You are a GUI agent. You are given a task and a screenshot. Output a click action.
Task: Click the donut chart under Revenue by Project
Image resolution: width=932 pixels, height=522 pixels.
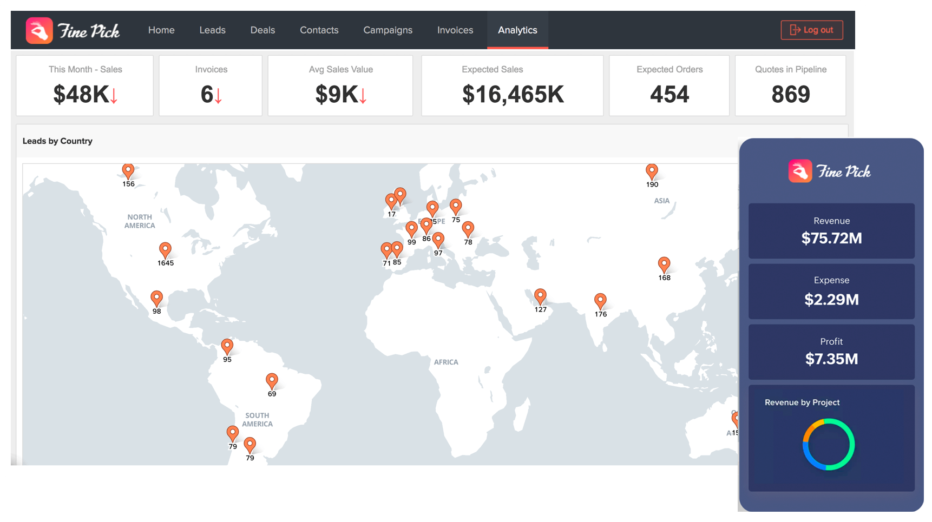coord(829,445)
